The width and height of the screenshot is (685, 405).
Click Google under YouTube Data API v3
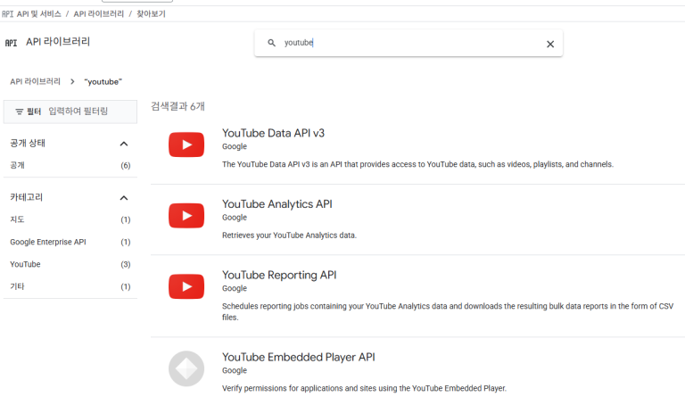click(x=235, y=147)
